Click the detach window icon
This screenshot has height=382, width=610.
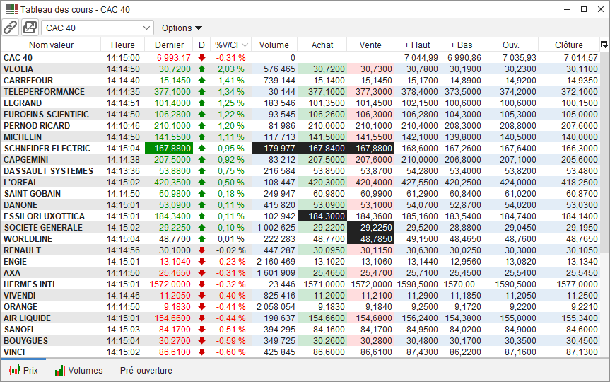pos(30,28)
